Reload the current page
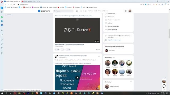The width and height of the screenshot is (170, 95). coord(11,4)
